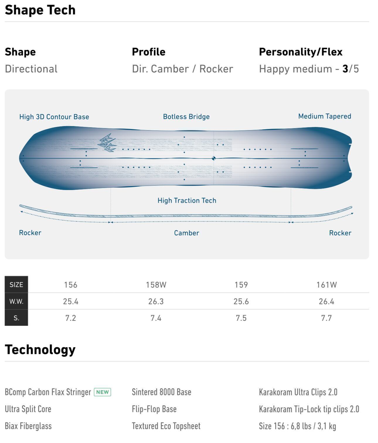Click the W.W. row header cell

click(x=16, y=301)
